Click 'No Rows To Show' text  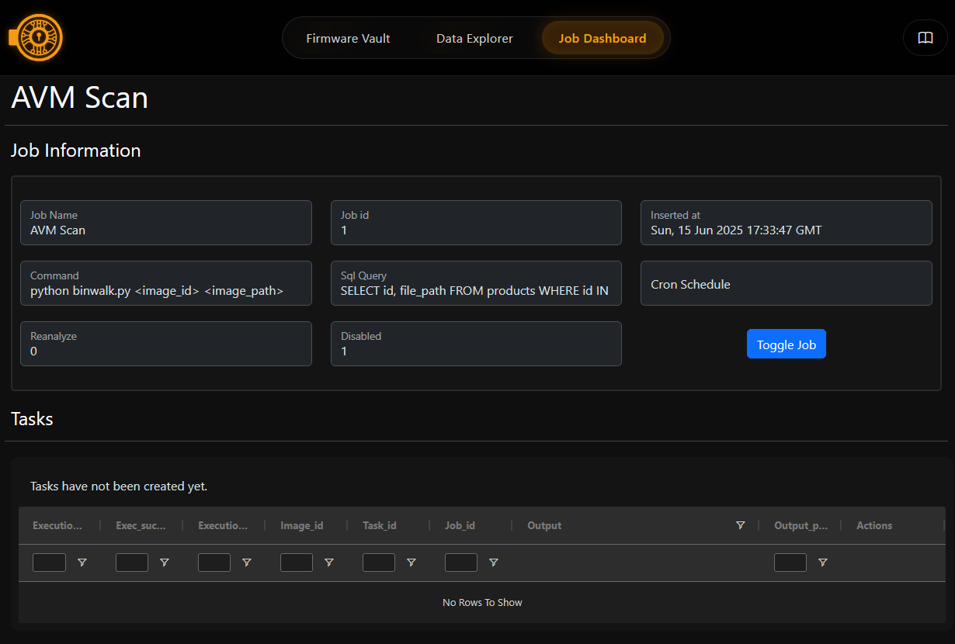click(x=482, y=602)
